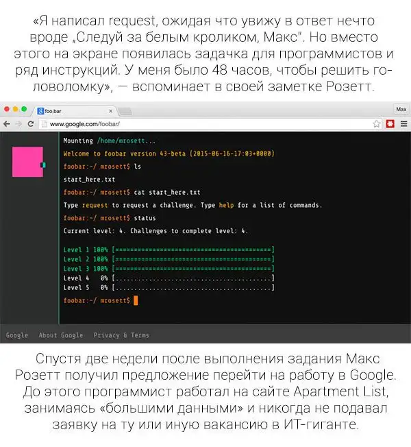
Task: Click the browser forward arrow
Action: click(18, 123)
